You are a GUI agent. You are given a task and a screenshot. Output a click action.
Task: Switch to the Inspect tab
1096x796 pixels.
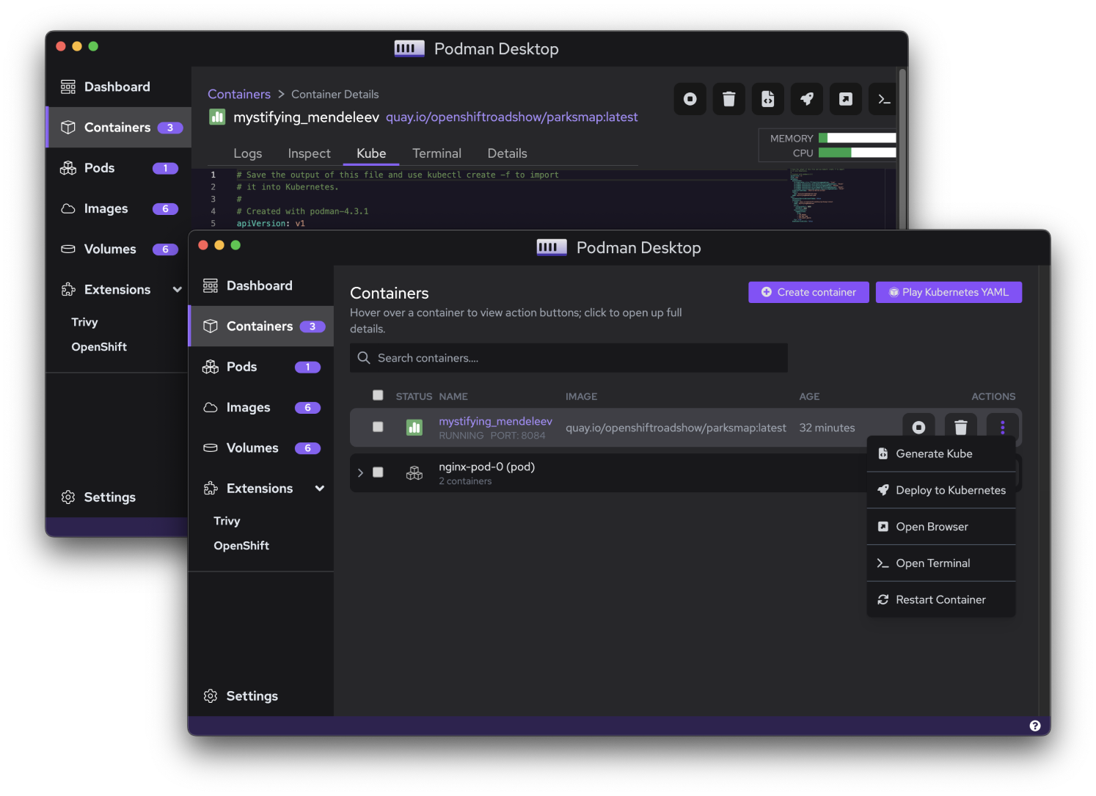pos(309,153)
